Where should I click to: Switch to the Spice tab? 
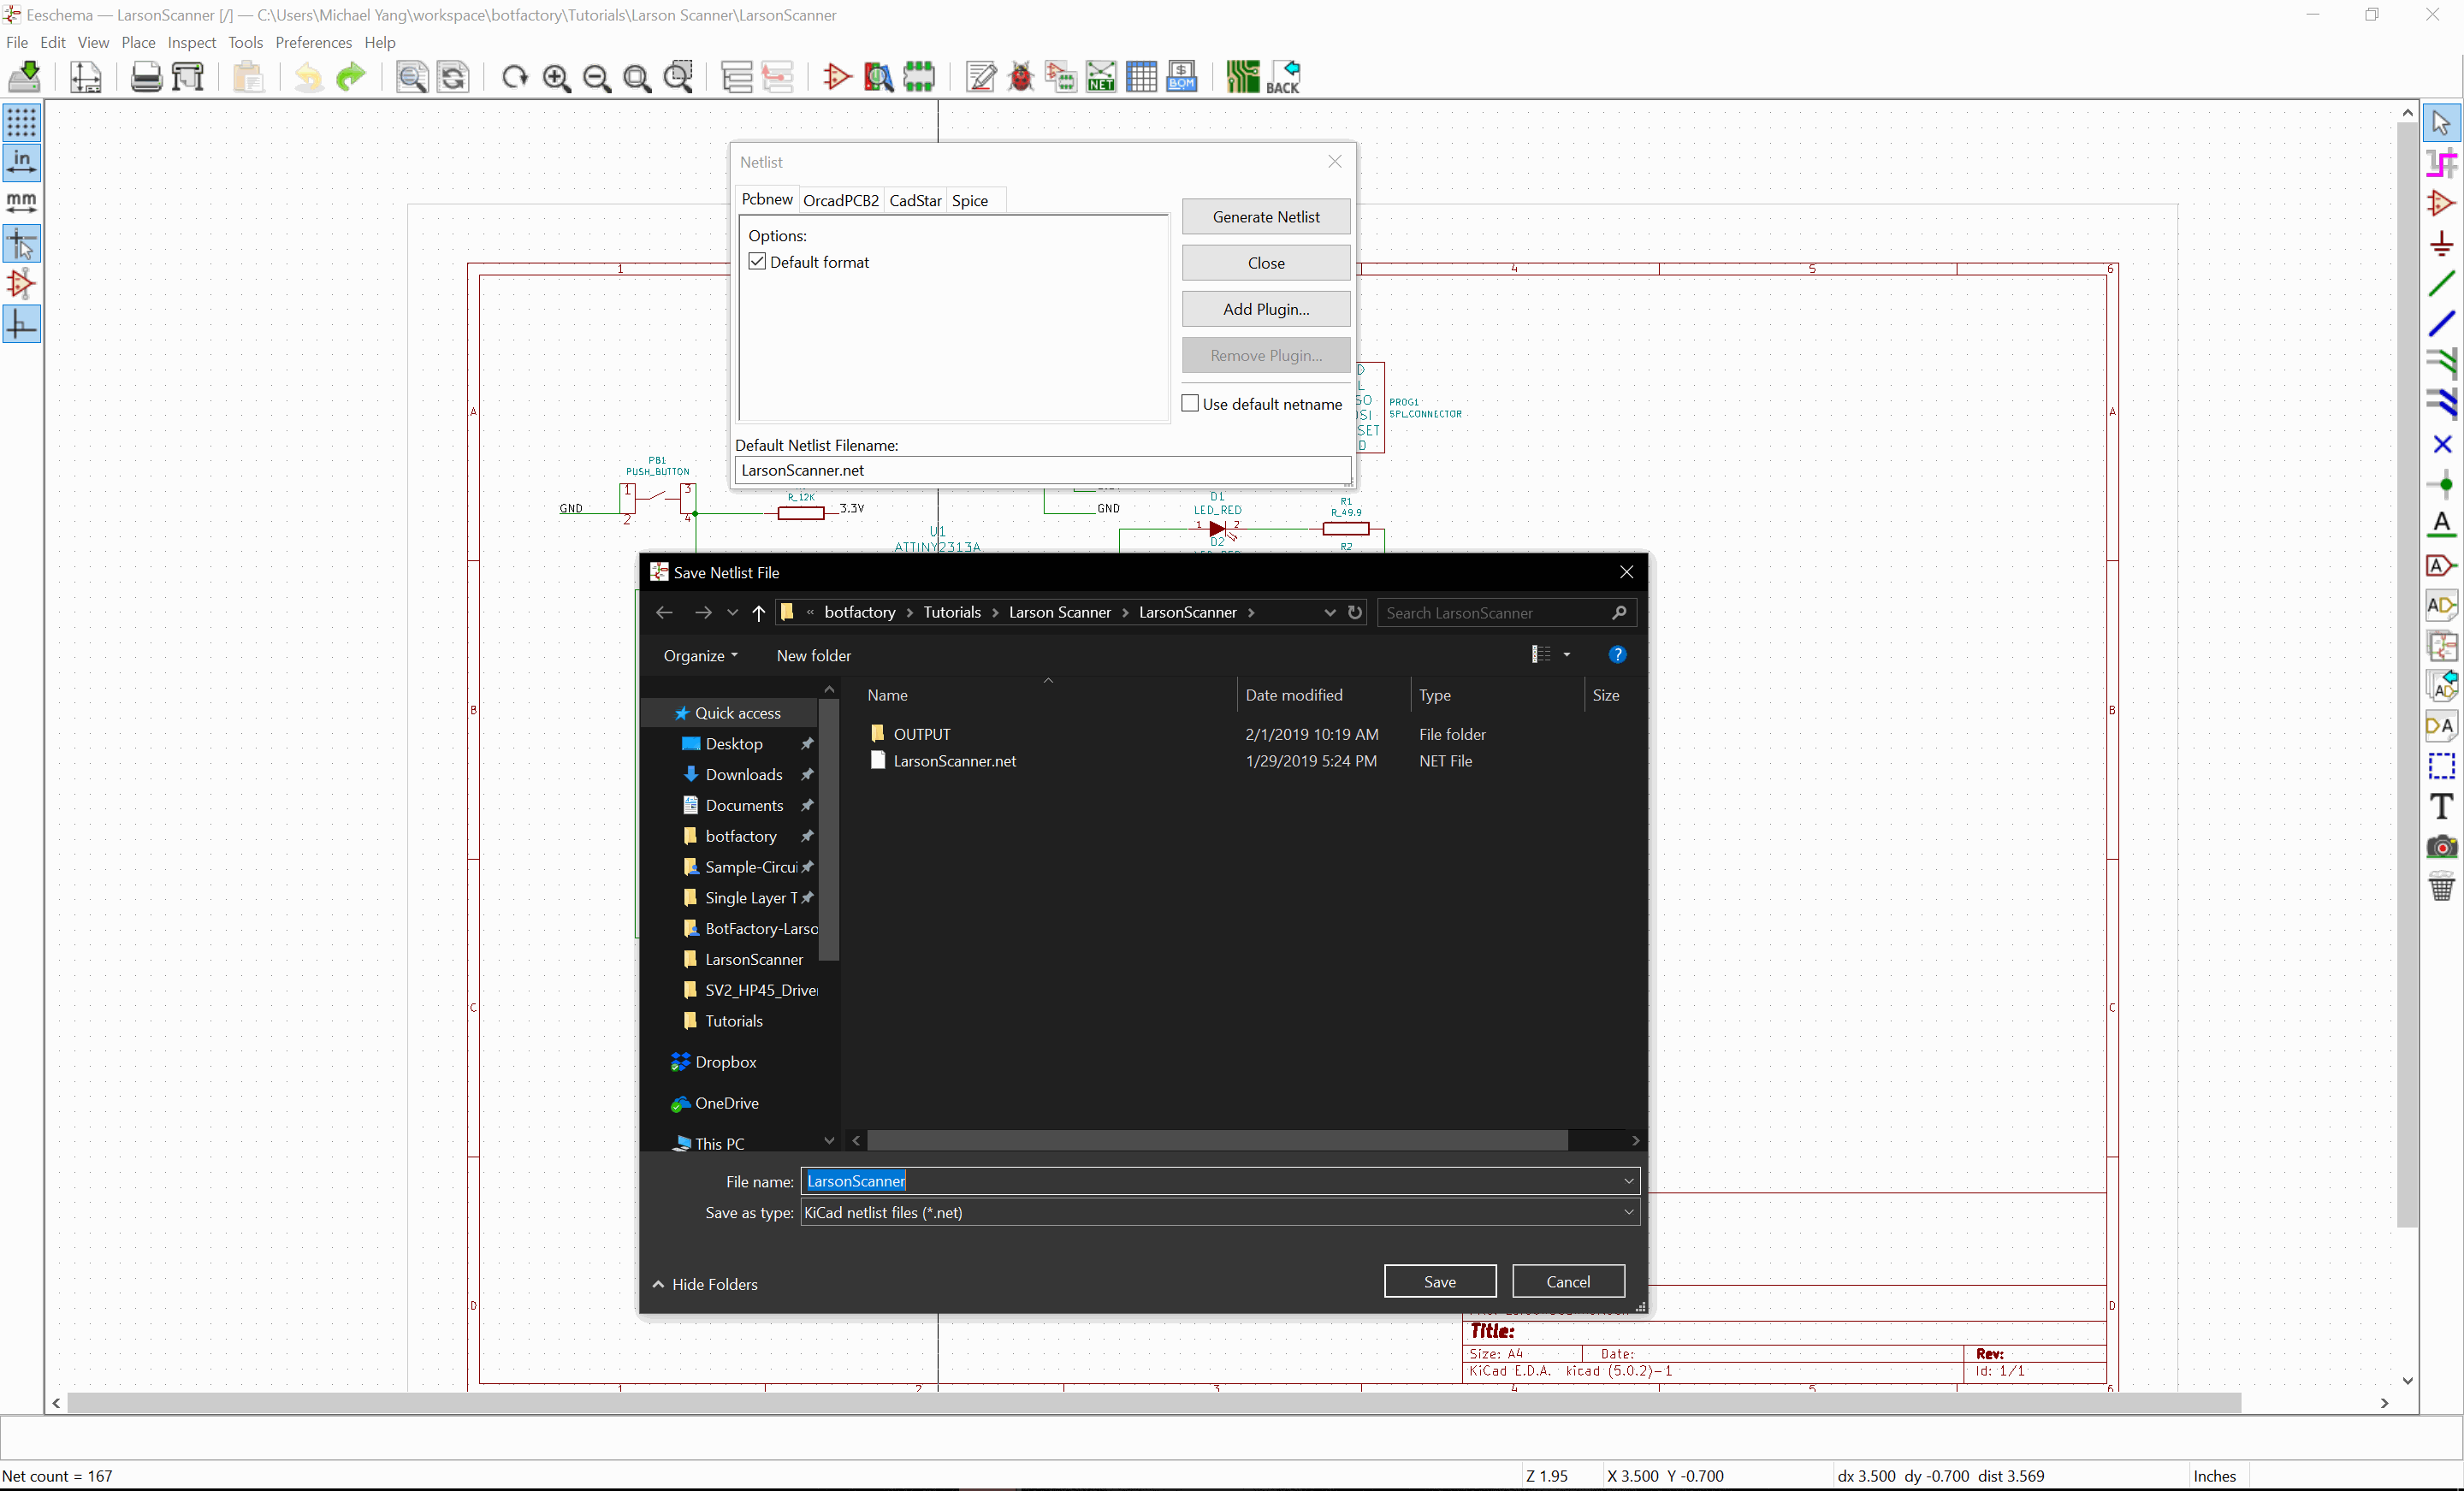[x=969, y=200]
